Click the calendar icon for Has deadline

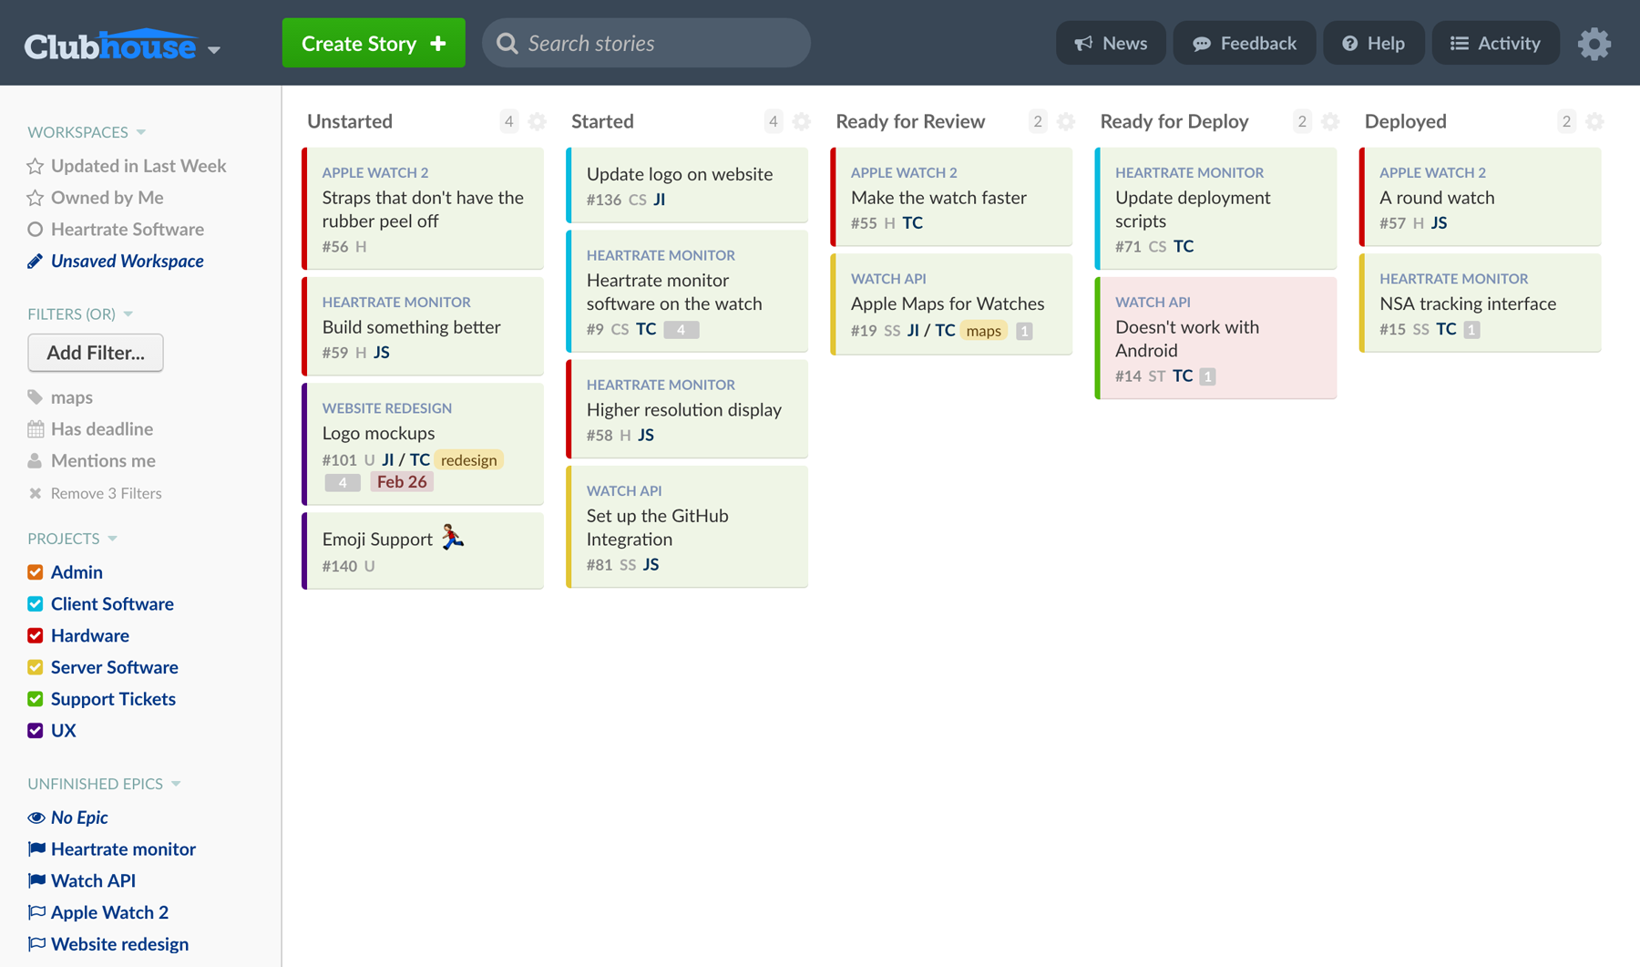[36, 429]
